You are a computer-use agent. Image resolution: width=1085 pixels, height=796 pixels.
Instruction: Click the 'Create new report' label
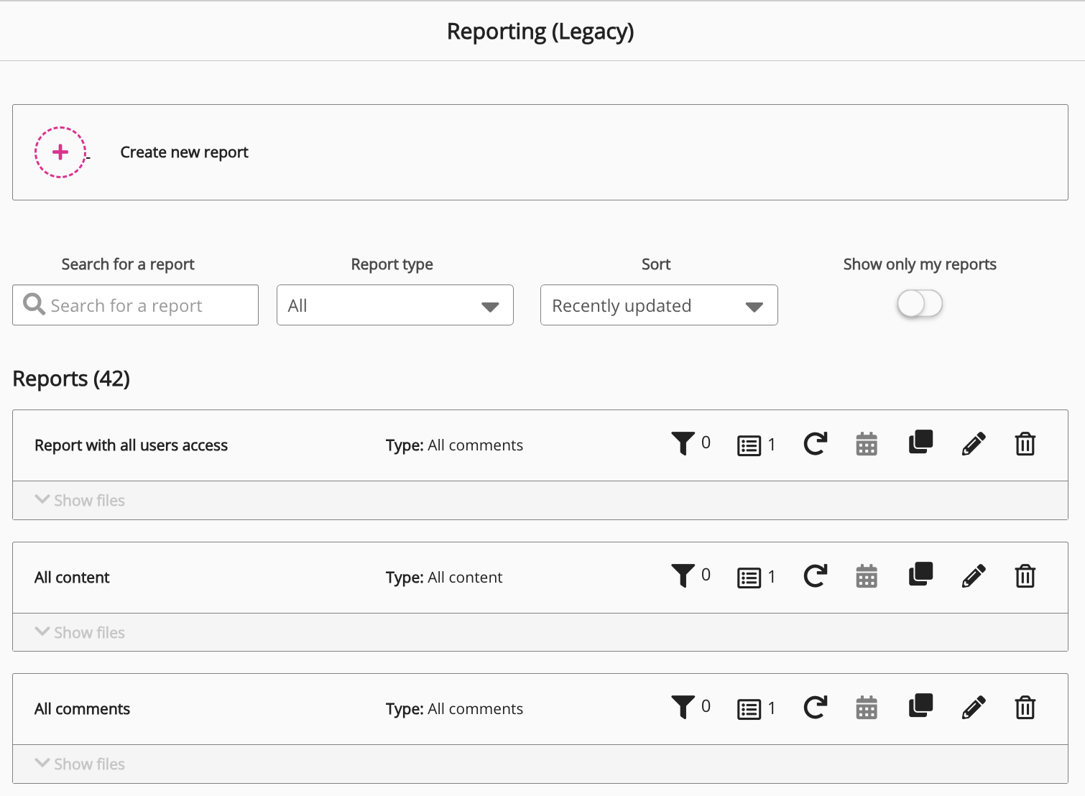click(x=184, y=152)
